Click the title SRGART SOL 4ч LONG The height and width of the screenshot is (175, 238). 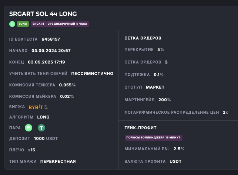click(x=43, y=14)
